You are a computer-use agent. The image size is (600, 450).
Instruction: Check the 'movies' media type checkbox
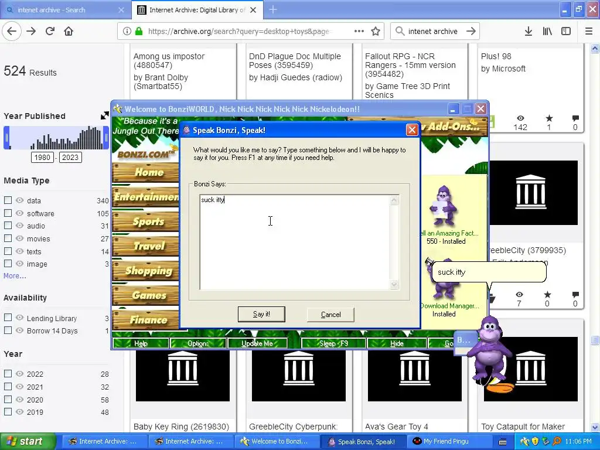(8, 238)
